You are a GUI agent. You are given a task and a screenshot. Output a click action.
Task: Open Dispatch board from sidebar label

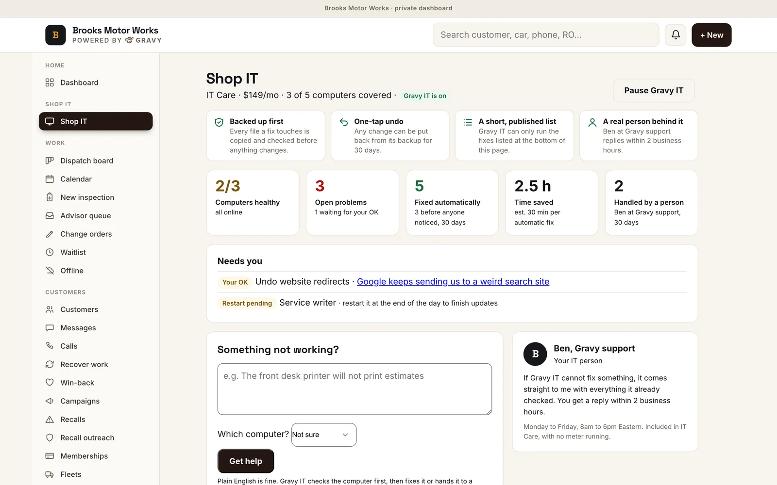pos(87,161)
